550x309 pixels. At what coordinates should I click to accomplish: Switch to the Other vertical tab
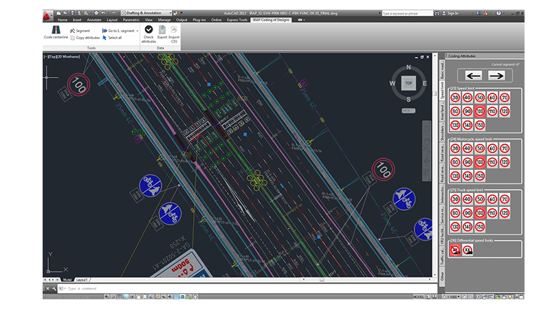tap(442, 277)
